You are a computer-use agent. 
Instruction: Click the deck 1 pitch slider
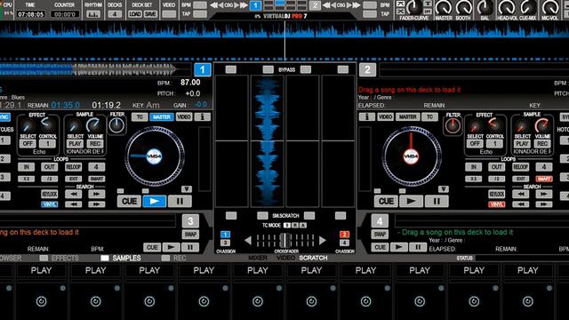204,158
